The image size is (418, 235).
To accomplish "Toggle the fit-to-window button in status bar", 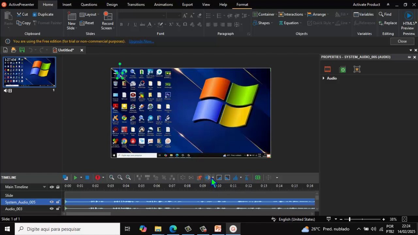I will coord(404,219).
